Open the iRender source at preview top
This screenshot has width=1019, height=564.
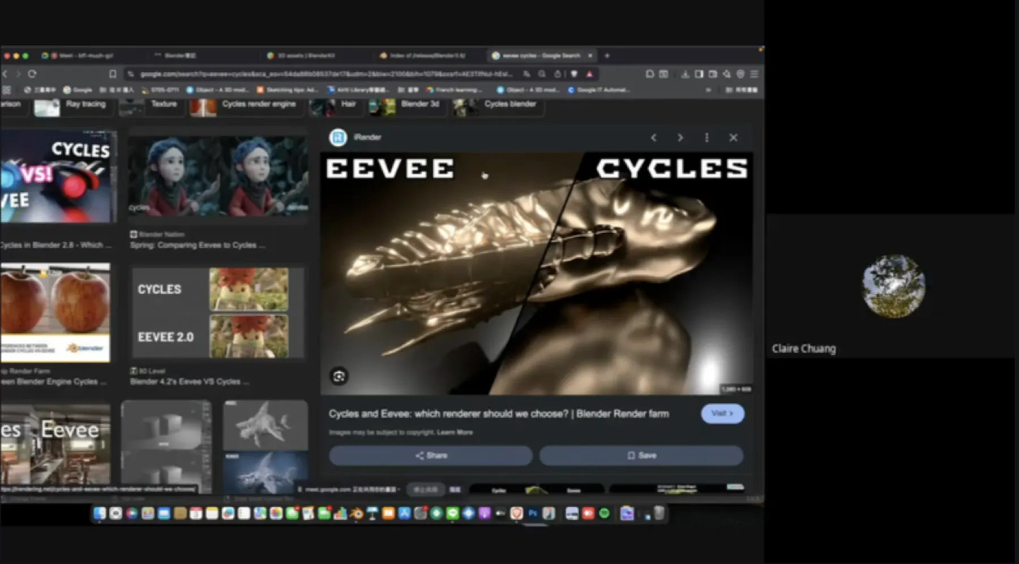356,137
